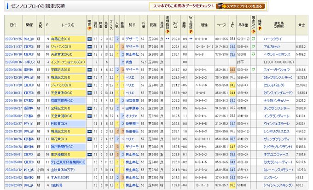
Task: Open the イギリス venue link
Action: click(29, 62)
